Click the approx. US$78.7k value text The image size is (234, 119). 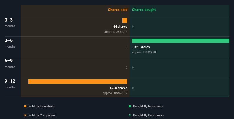115,93
